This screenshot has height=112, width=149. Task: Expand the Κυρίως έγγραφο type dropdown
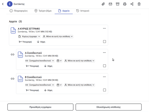(x=29, y=36)
